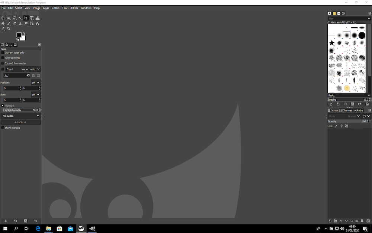This screenshot has width=372, height=233.
Task: Clear the aspect ratio text entry
Action: (x=28, y=76)
